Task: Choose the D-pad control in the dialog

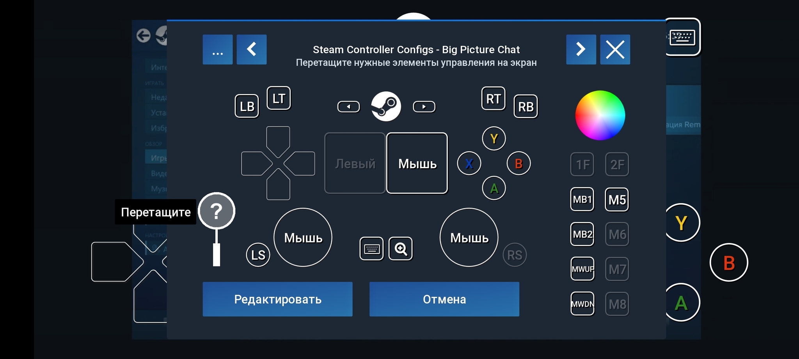Action: click(x=278, y=163)
